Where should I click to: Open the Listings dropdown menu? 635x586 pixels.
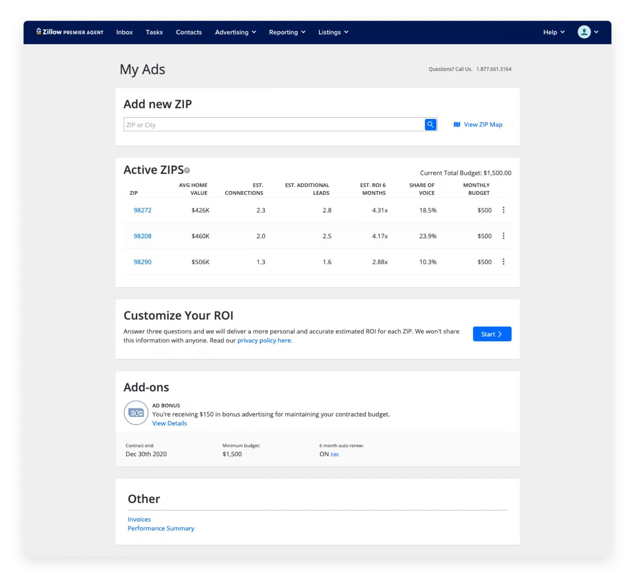333,32
